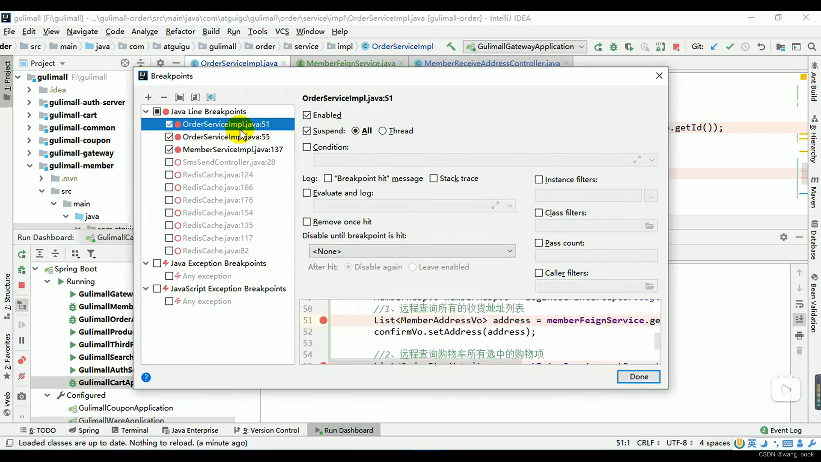821x462 pixels.
Task: Open Event Log in status bar
Action: [x=781, y=430]
